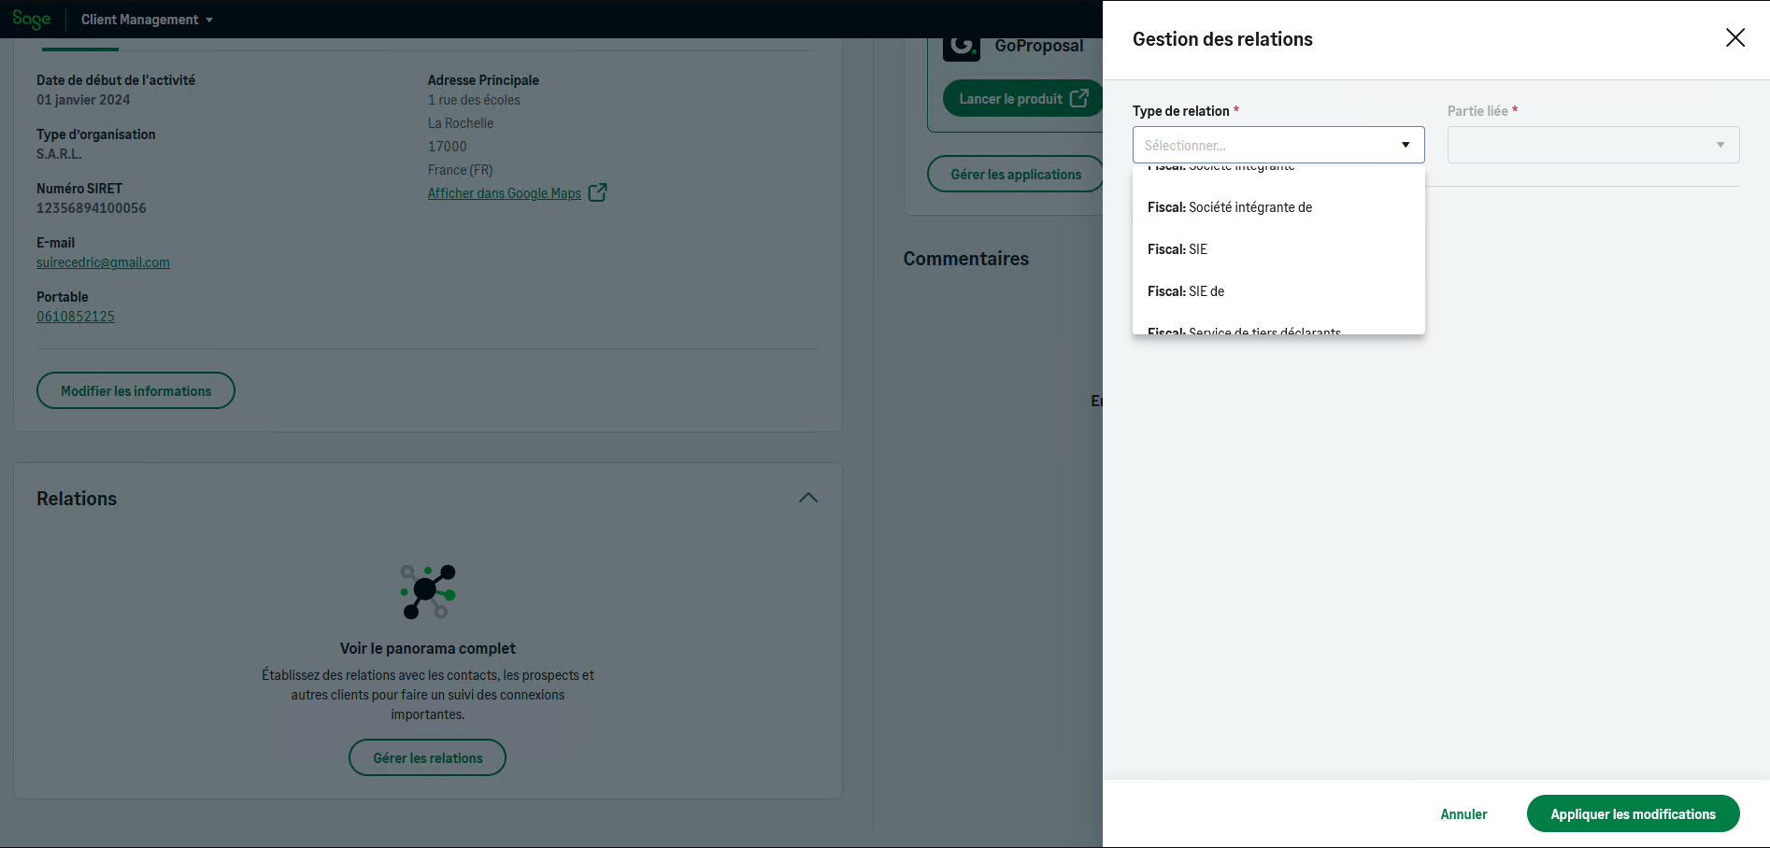
Task: Click the portable phone number link
Action: pyautogui.click(x=76, y=317)
